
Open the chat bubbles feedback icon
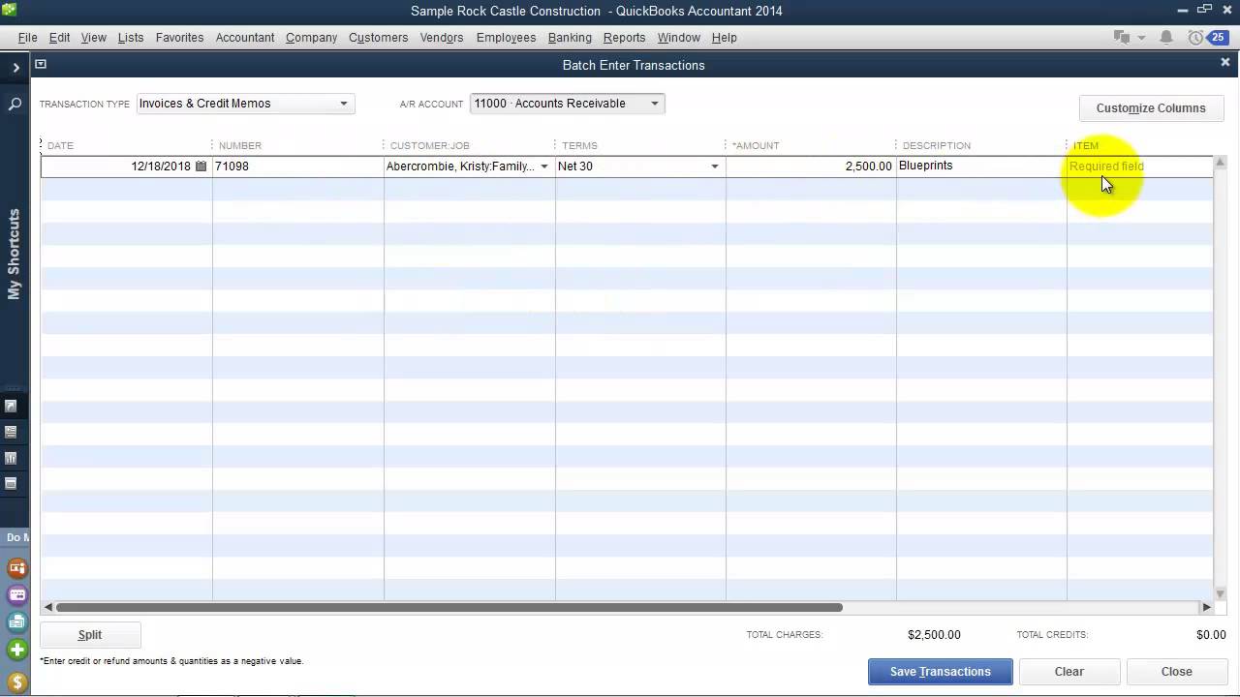coord(1122,38)
